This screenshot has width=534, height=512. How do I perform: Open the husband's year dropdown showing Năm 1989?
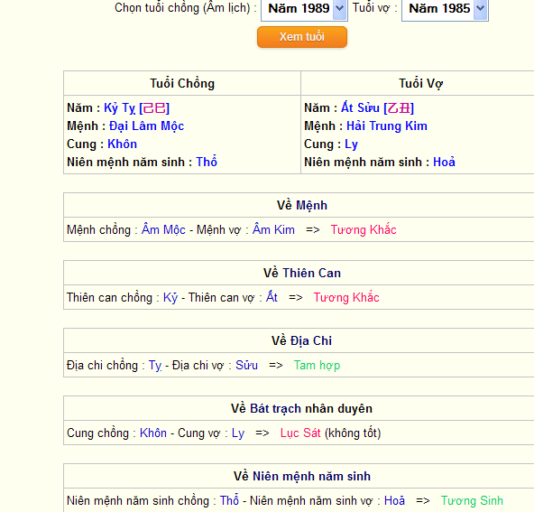304,9
